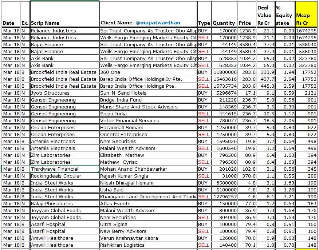Select the Mathew Cyriac client cell
Screen dimensions: 319x250
pos(148,162)
